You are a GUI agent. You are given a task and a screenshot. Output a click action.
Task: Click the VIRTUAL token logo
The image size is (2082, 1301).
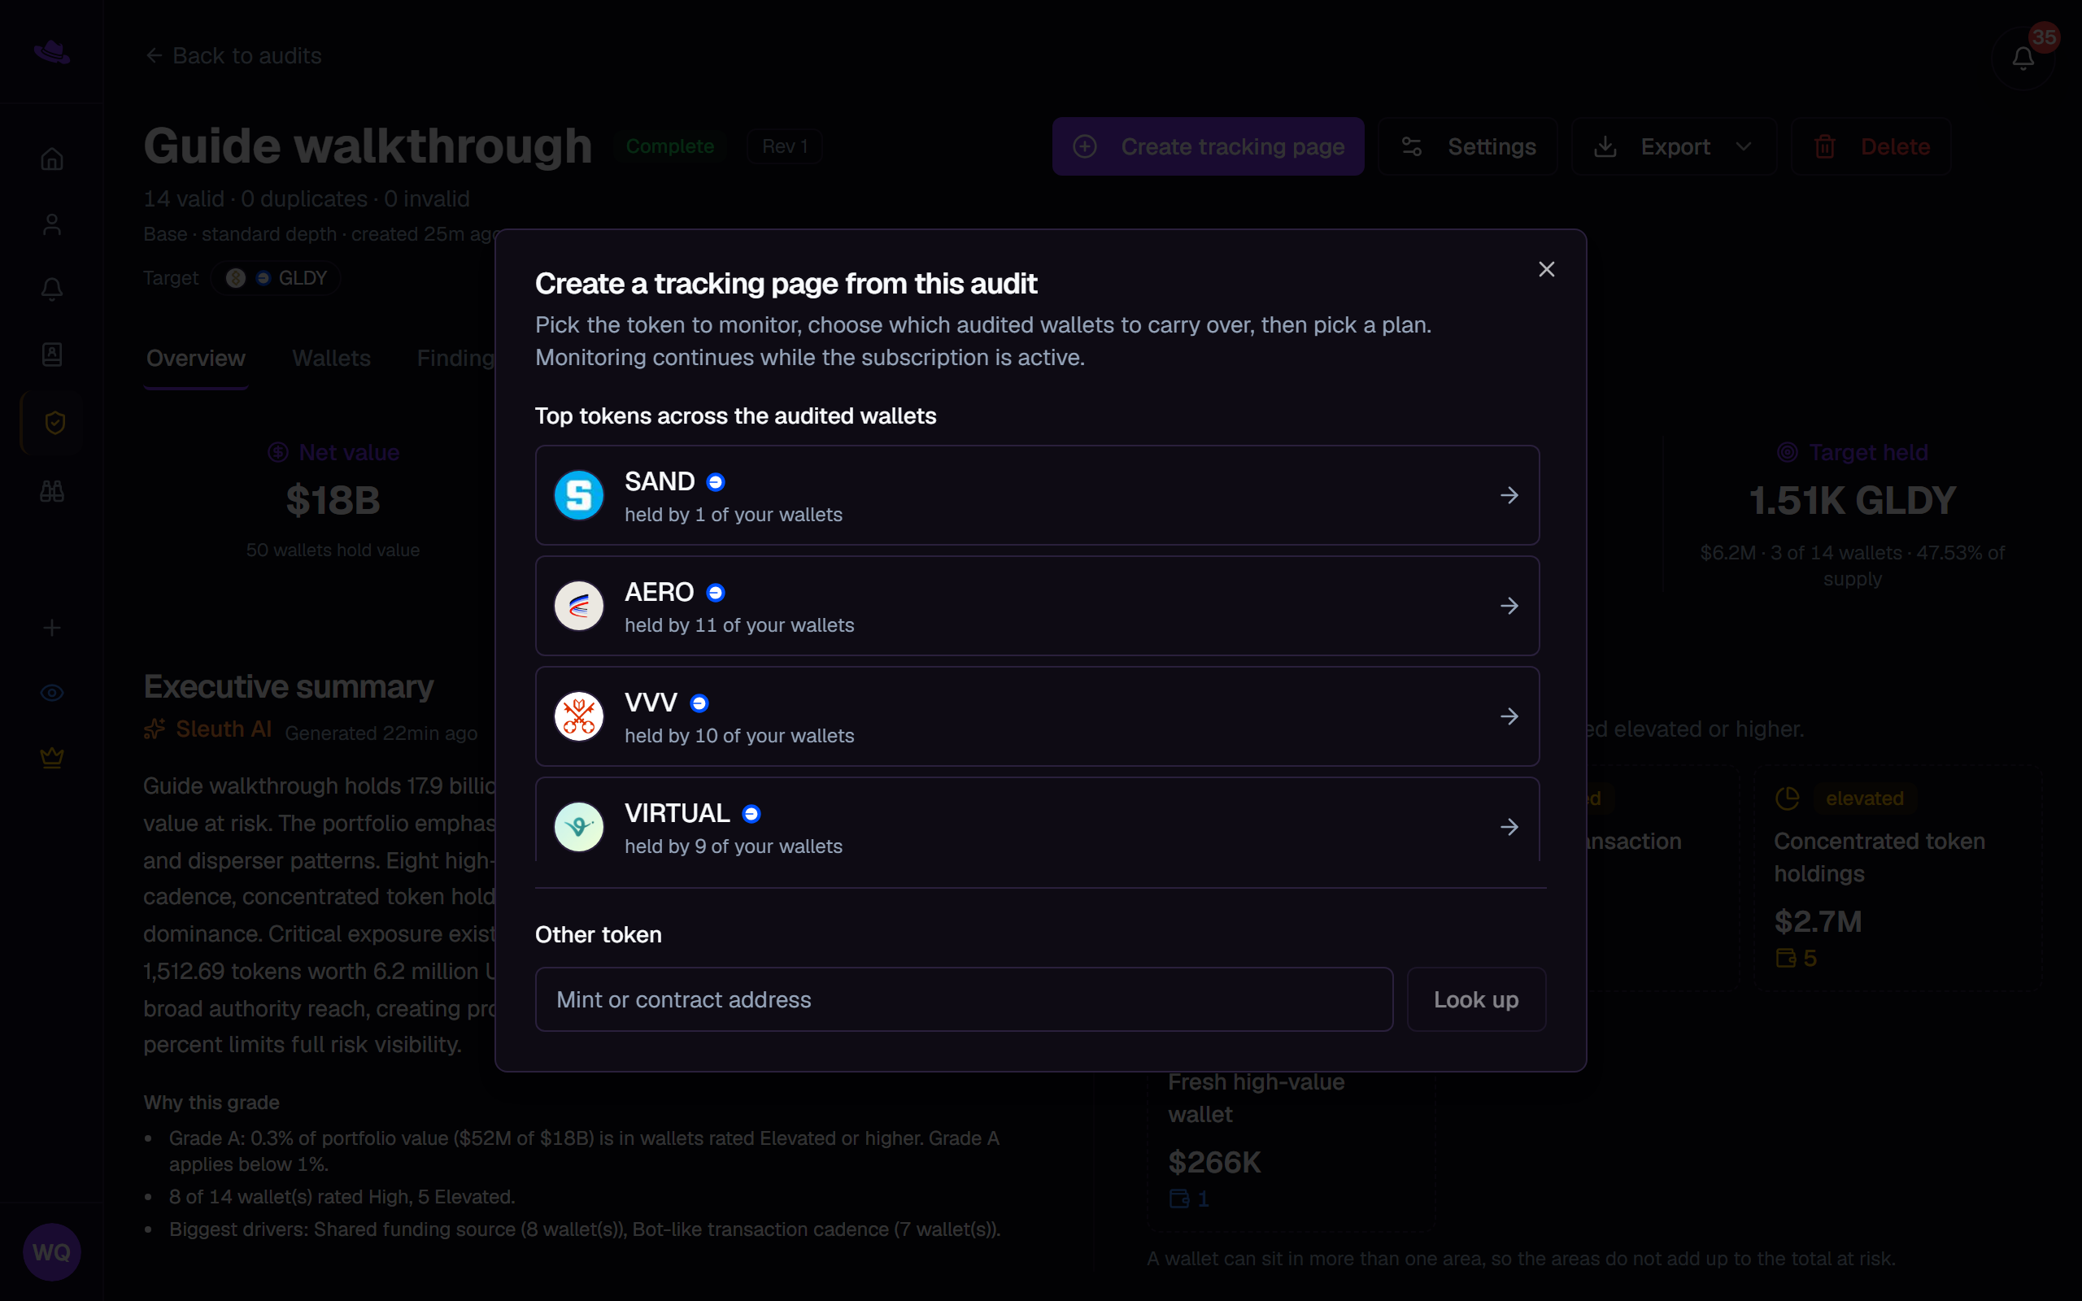(579, 827)
